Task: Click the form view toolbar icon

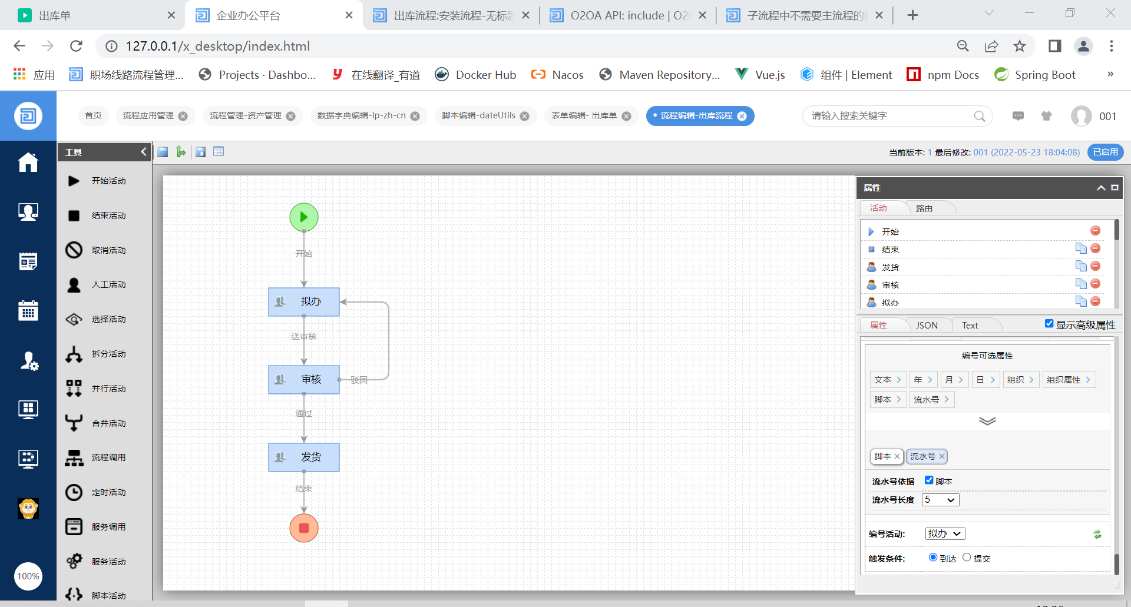Action: tap(219, 152)
